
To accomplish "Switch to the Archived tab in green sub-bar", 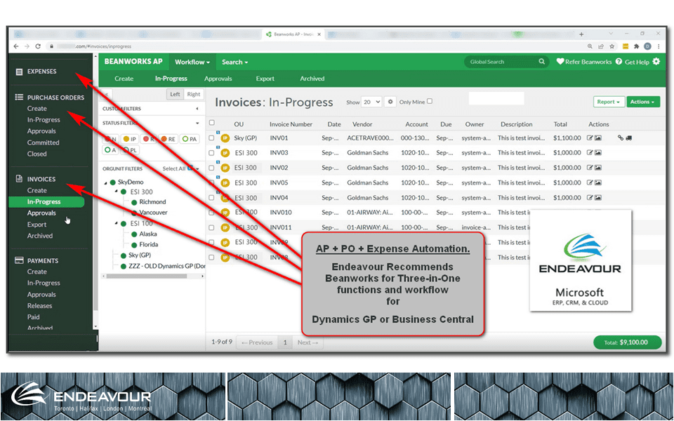I will 312,79.
